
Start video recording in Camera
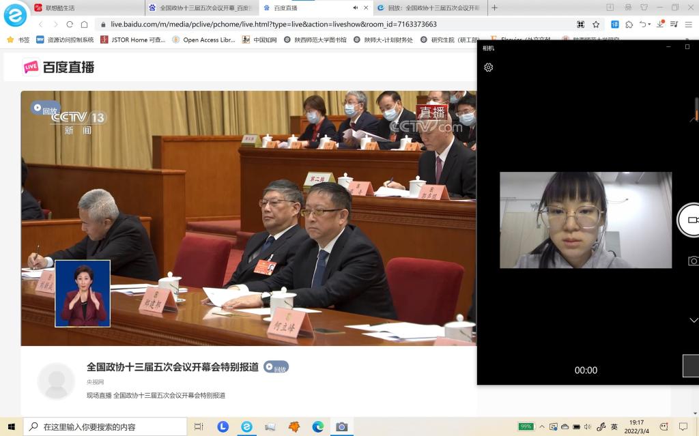(x=691, y=220)
